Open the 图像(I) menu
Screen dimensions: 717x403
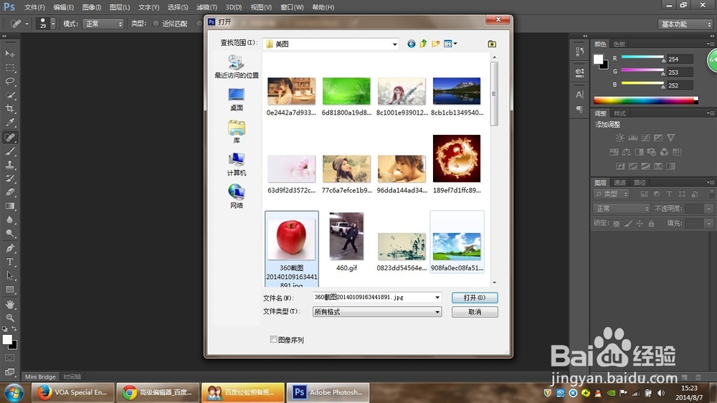click(x=92, y=7)
